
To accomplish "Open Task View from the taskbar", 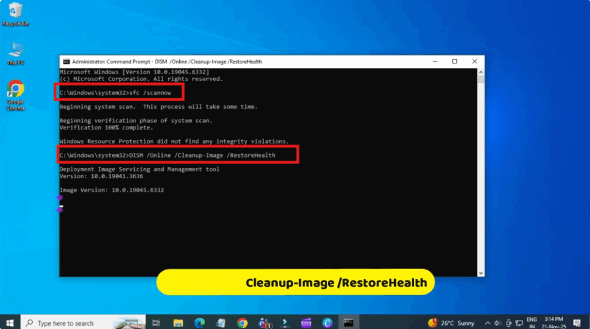I will click(156, 323).
